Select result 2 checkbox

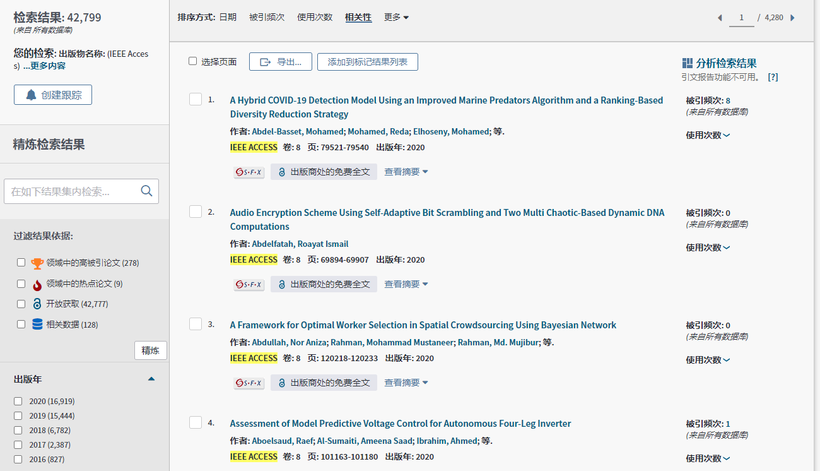click(196, 212)
